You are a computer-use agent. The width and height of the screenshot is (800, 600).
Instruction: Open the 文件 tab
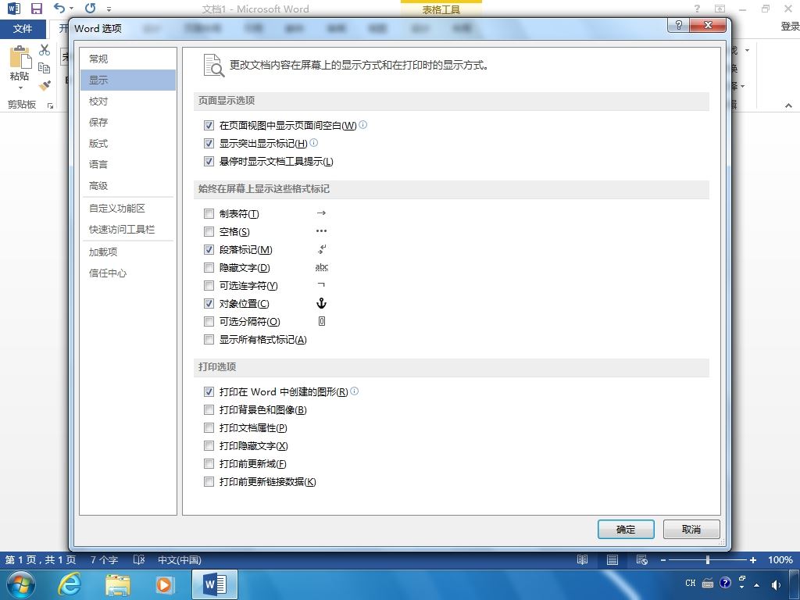[23, 29]
